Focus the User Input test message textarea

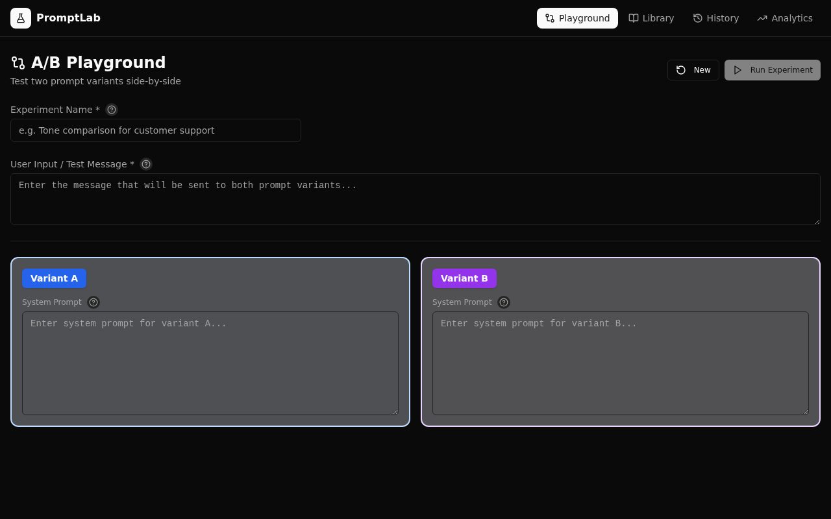point(415,199)
